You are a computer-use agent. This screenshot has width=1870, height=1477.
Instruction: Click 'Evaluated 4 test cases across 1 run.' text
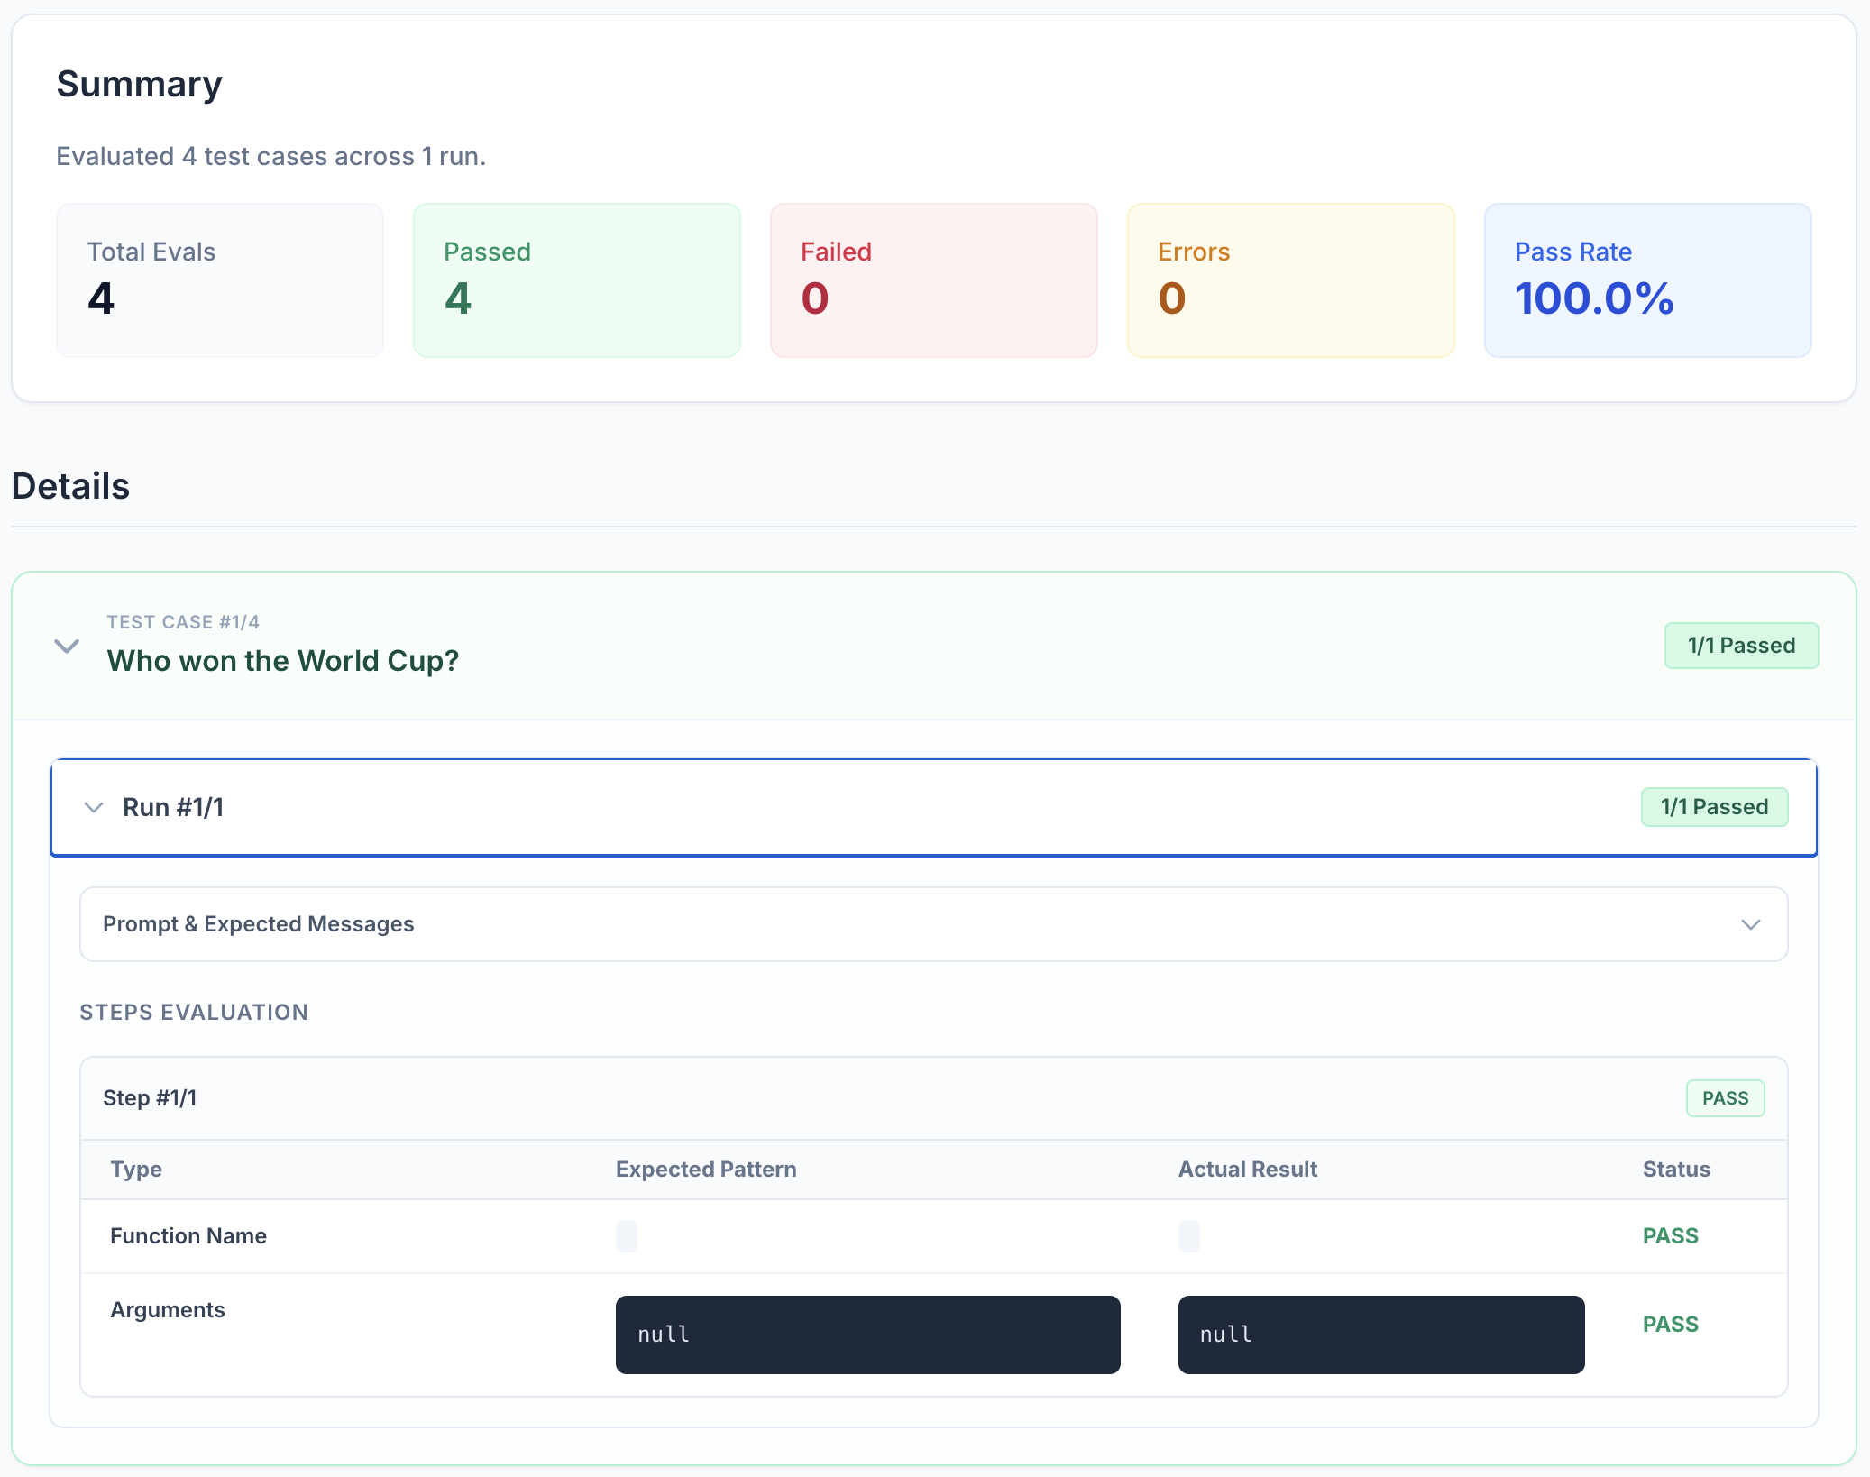tap(271, 156)
